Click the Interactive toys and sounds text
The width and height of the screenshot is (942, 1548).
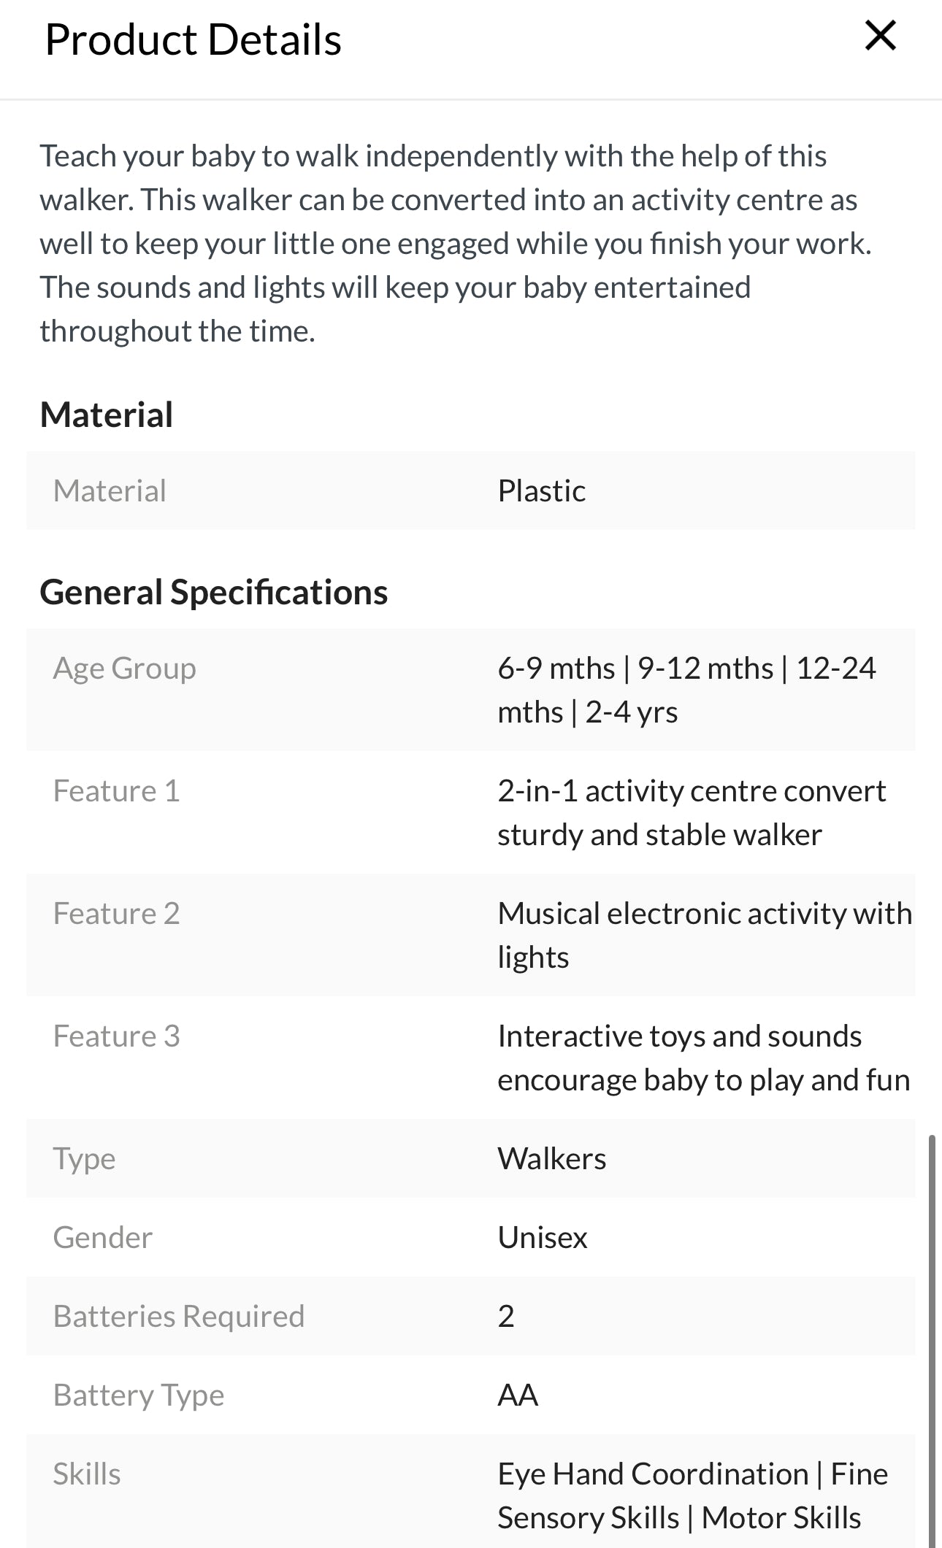[x=702, y=1058]
